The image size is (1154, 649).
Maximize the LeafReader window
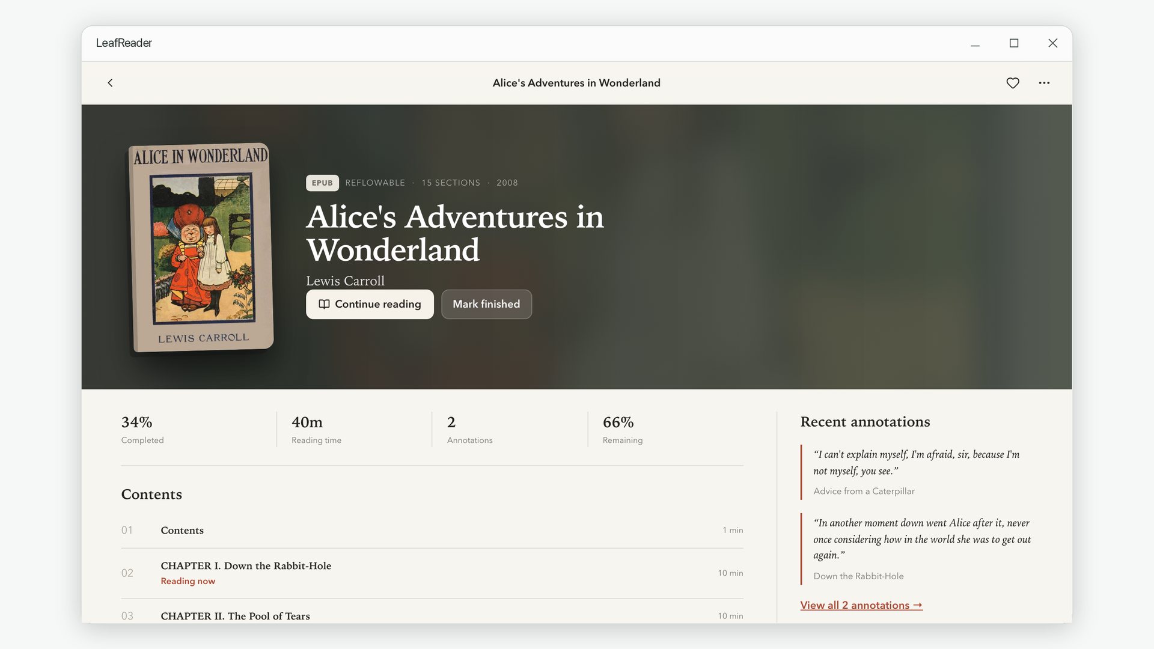point(1014,43)
